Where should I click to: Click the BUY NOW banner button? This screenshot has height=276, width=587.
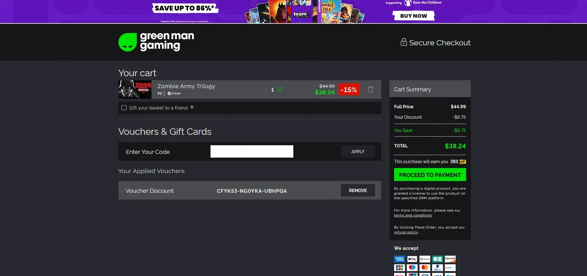414,16
